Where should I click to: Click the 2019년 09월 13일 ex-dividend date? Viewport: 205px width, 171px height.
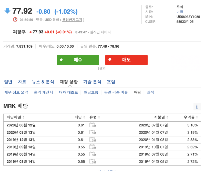21,147
